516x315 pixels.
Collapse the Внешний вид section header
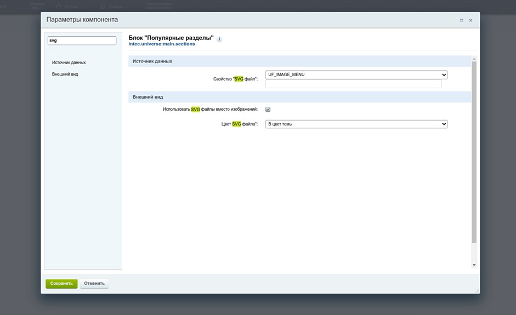(148, 97)
